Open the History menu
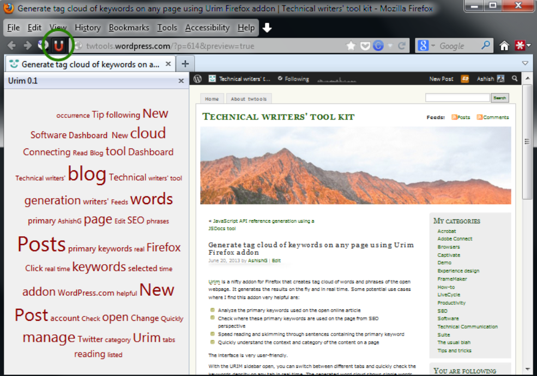 tap(88, 28)
